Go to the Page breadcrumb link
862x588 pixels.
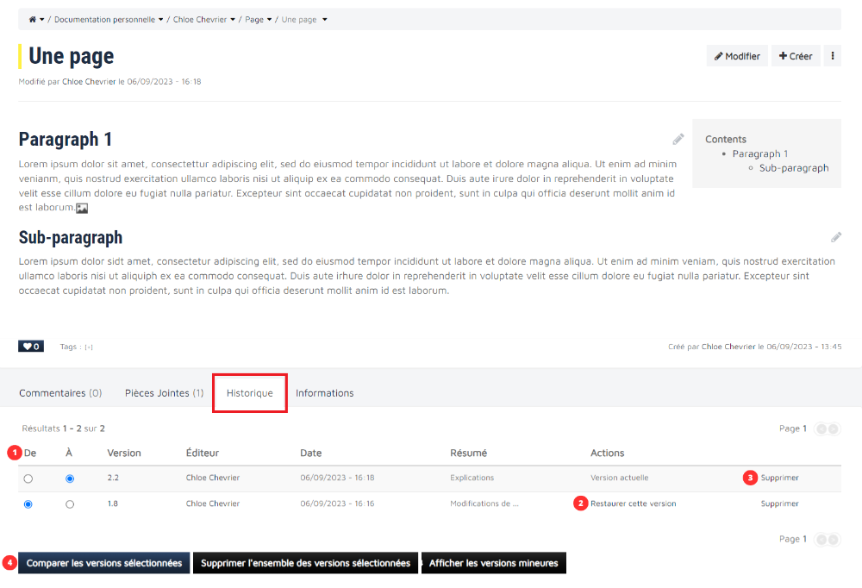(x=254, y=19)
